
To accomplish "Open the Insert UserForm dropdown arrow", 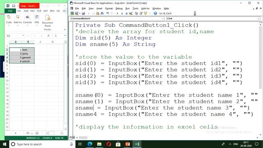I will [x=80, y=14].
